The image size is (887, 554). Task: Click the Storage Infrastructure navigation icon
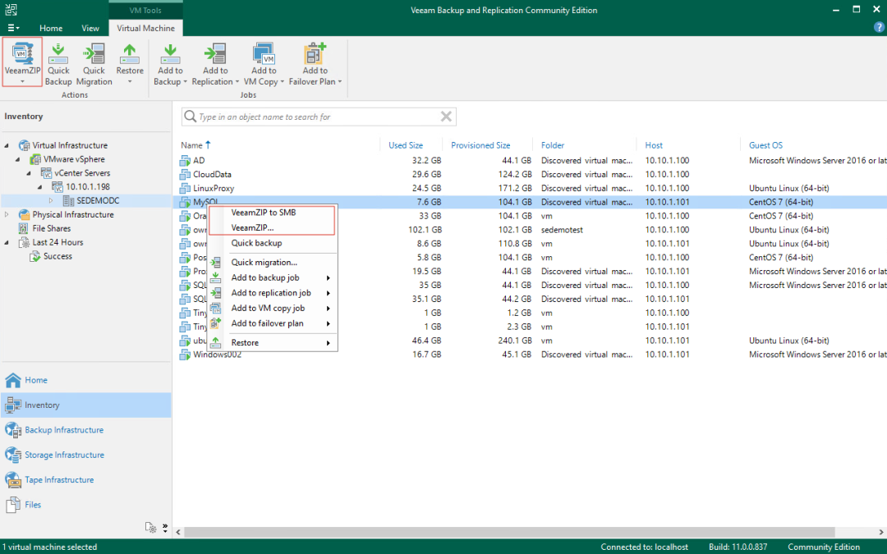point(13,455)
